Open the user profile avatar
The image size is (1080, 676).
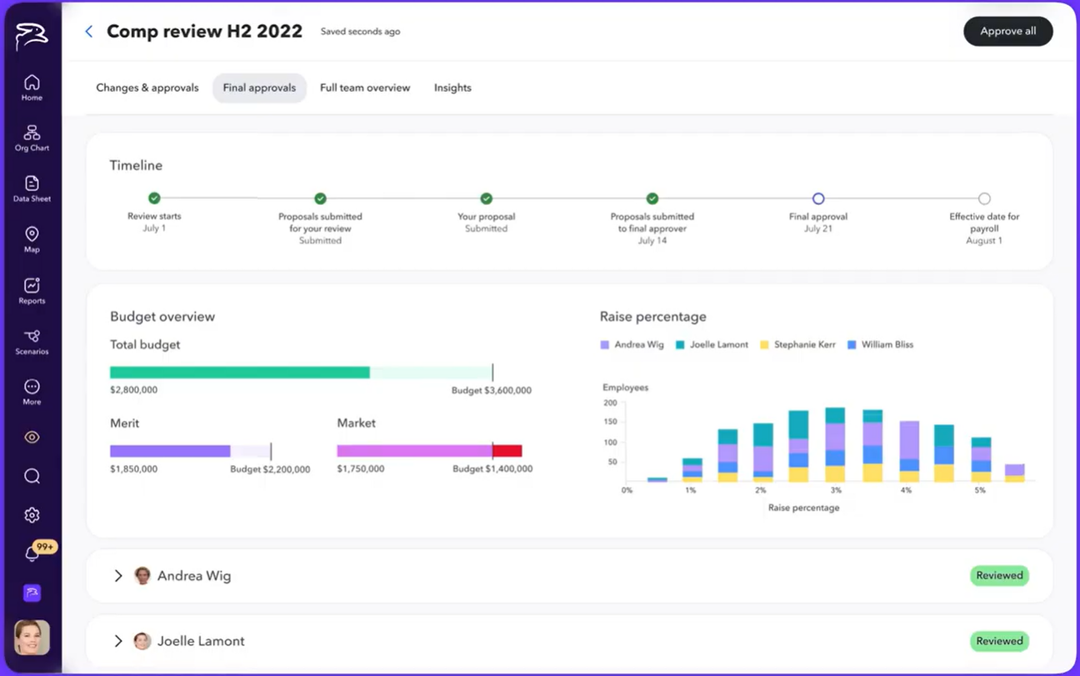tap(32, 638)
